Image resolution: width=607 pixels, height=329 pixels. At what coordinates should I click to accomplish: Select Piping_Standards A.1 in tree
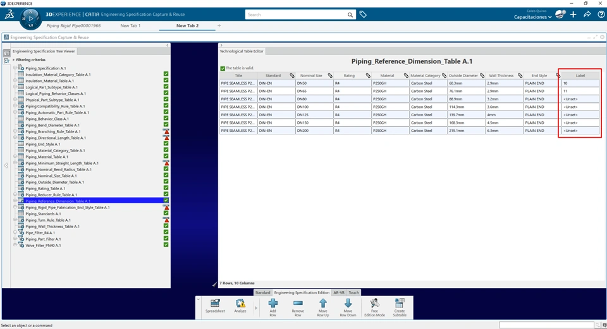click(43, 214)
